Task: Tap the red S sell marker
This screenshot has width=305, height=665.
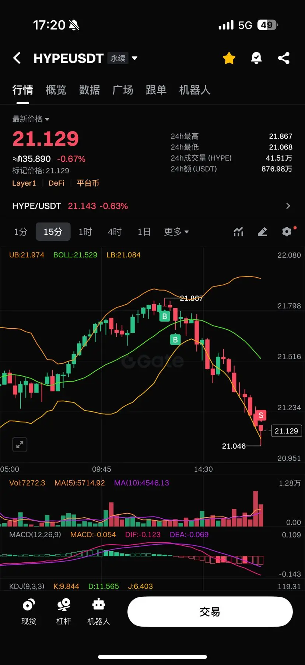Action: pos(261,415)
